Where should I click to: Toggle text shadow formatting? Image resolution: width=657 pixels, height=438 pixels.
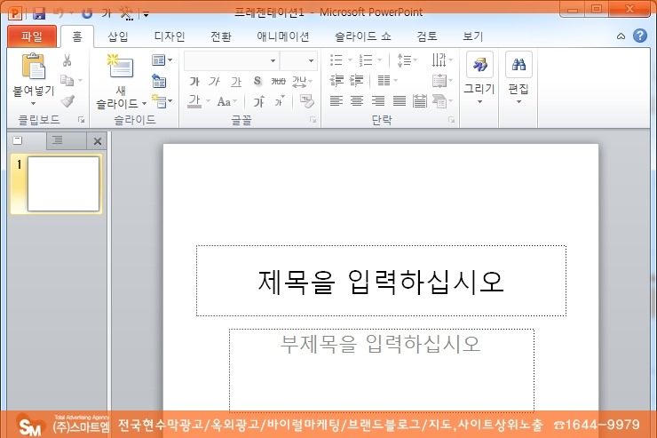pos(257,82)
